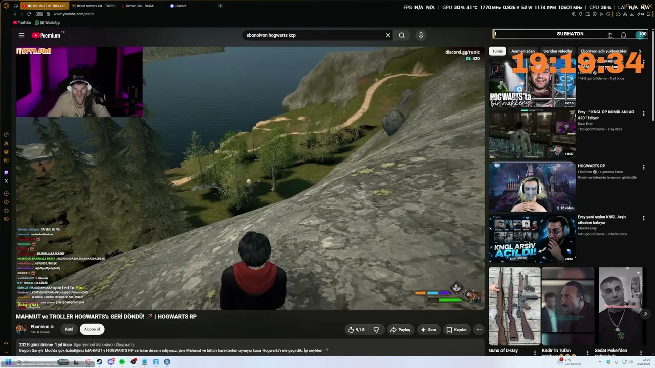655x368 pixels.
Task: Open Twitch in the Opera sidebar
Action: (x=6, y=173)
